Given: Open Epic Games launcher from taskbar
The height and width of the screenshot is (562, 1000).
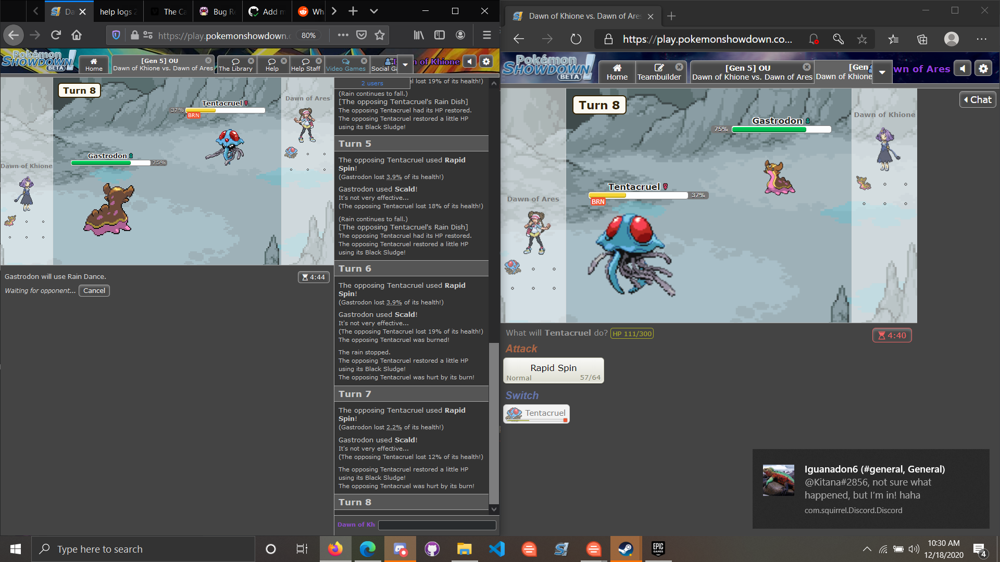Looking at the screenshot, I should (x=658, y=549).
